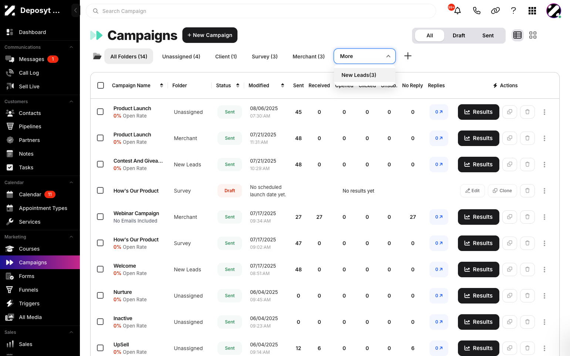Open the link connections icon
The height and width of the screenshot is (356, 570).
click(495, 11)
